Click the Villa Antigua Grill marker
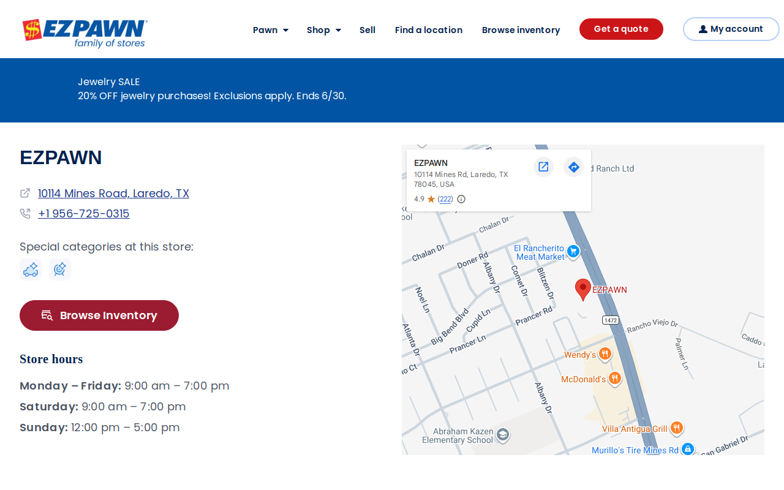The height and width of the screenshot is (490, 784). [676, 428]
